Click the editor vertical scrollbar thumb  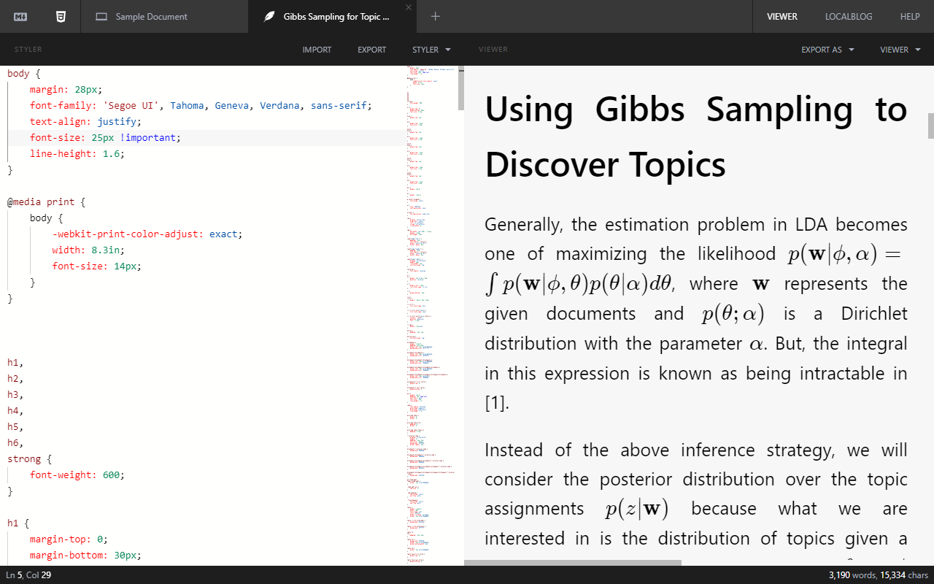(x=460, y=88)
